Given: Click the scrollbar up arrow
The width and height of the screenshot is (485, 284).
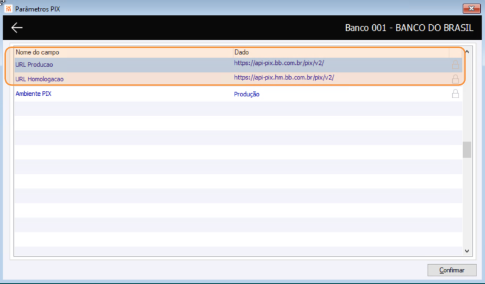Looking at the screenshot, I should 467,52.
